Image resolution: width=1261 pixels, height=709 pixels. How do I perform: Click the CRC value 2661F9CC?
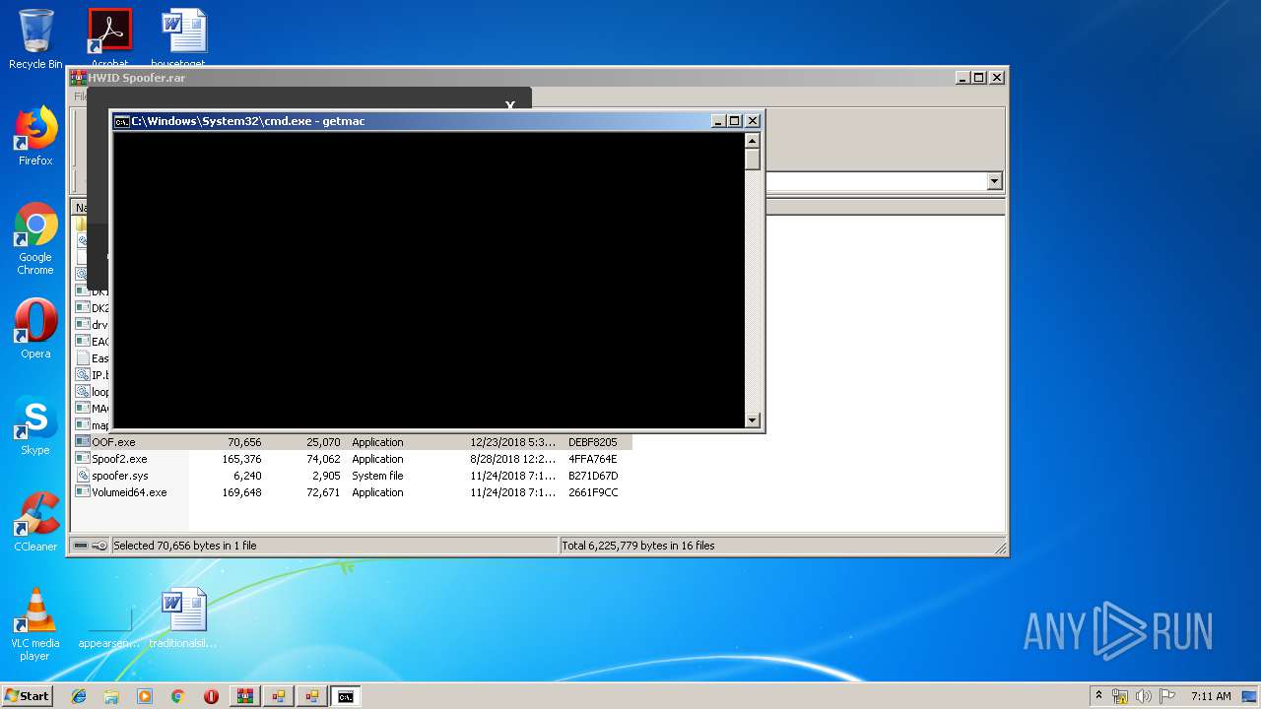point(593,492)
